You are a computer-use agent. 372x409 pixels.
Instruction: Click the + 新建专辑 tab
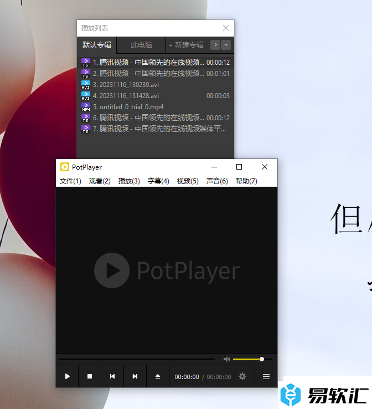coord(187,45)
